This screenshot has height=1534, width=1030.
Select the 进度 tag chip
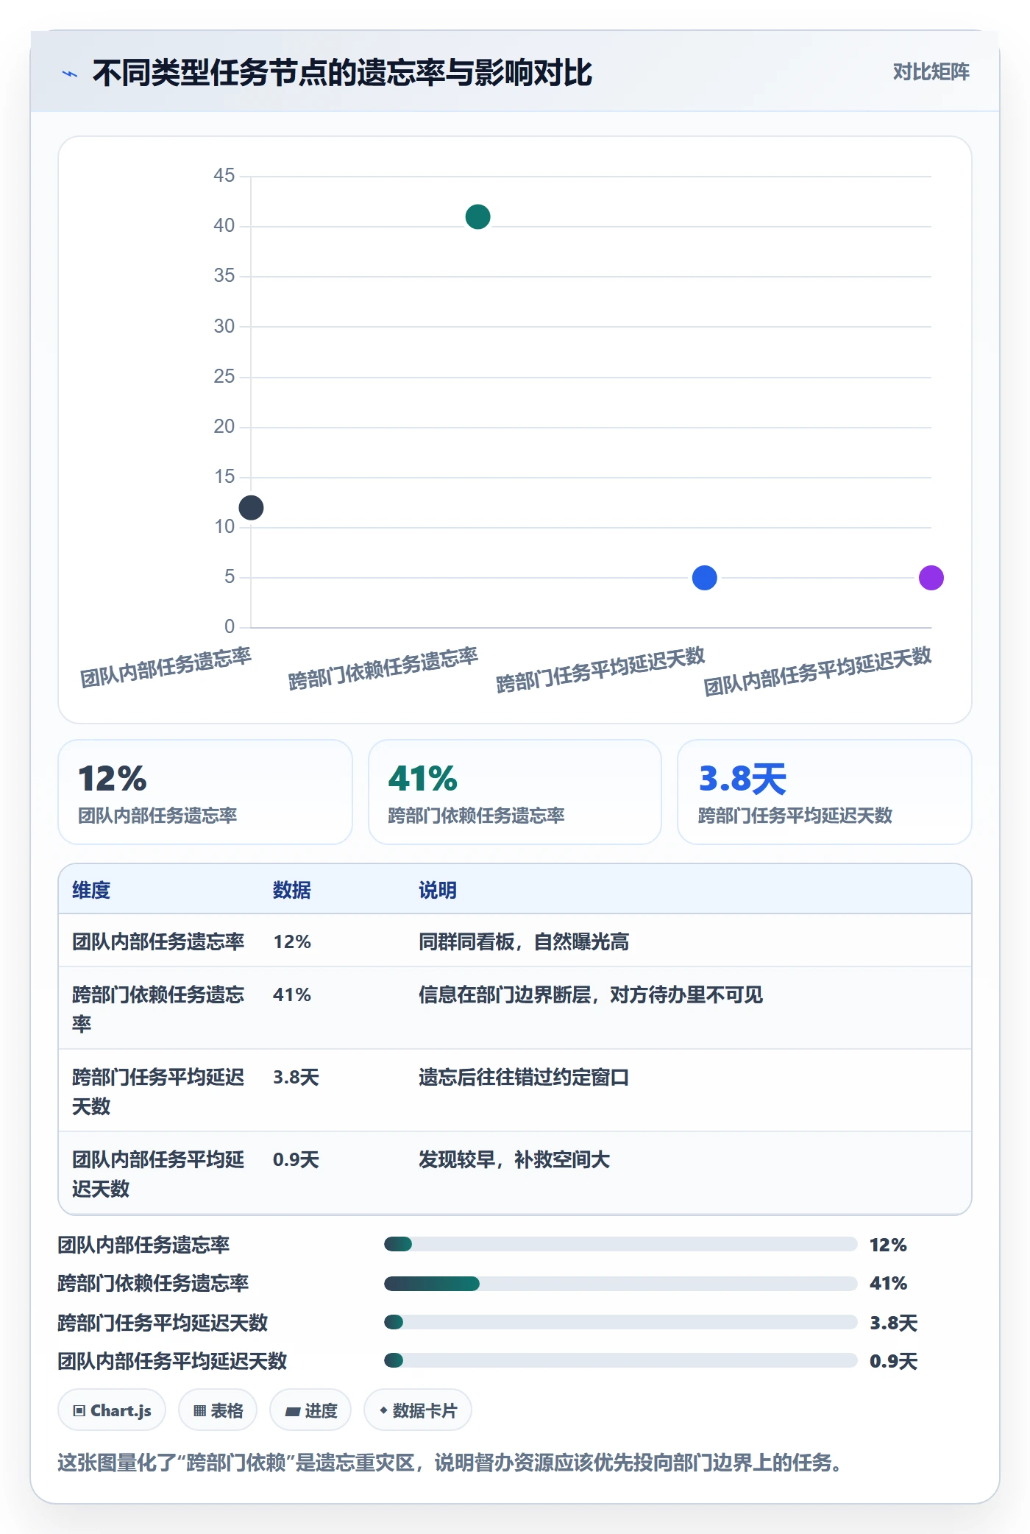click(x=310, y=1410)
